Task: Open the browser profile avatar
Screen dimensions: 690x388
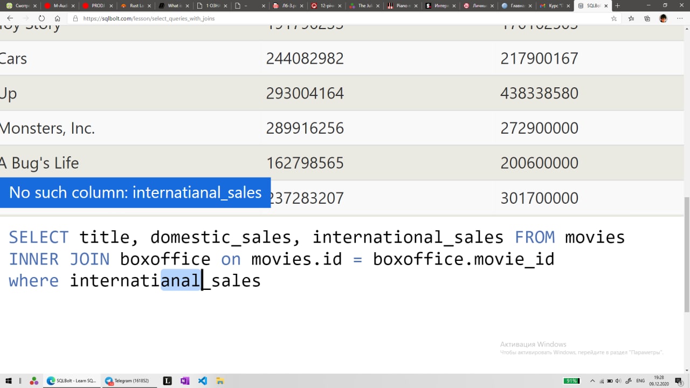Action: click(663, 18)
